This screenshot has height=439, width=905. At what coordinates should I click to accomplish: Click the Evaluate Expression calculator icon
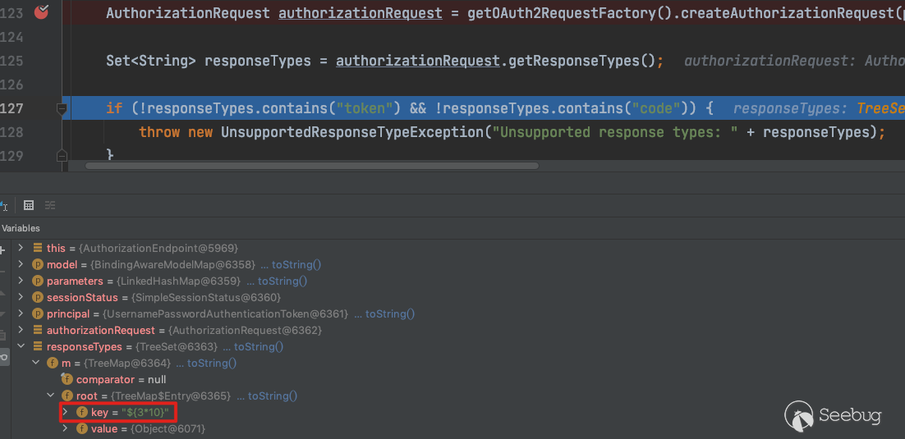click(29, 205)
